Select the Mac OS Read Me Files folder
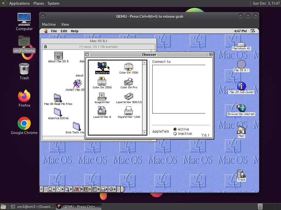The width and height of the screenshot is (281, 210). (x=58, y=100)
